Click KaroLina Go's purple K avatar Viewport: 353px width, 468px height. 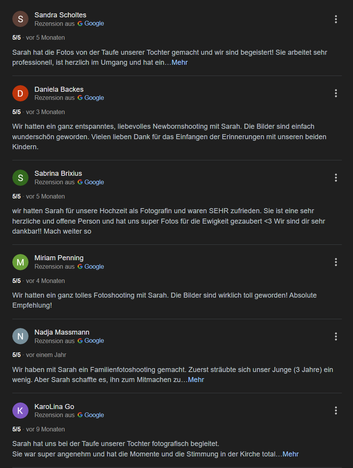point(20,411)
